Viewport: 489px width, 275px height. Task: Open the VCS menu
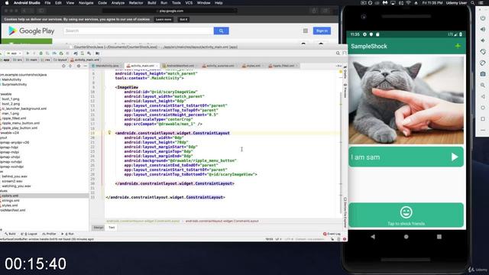(189, 3)
